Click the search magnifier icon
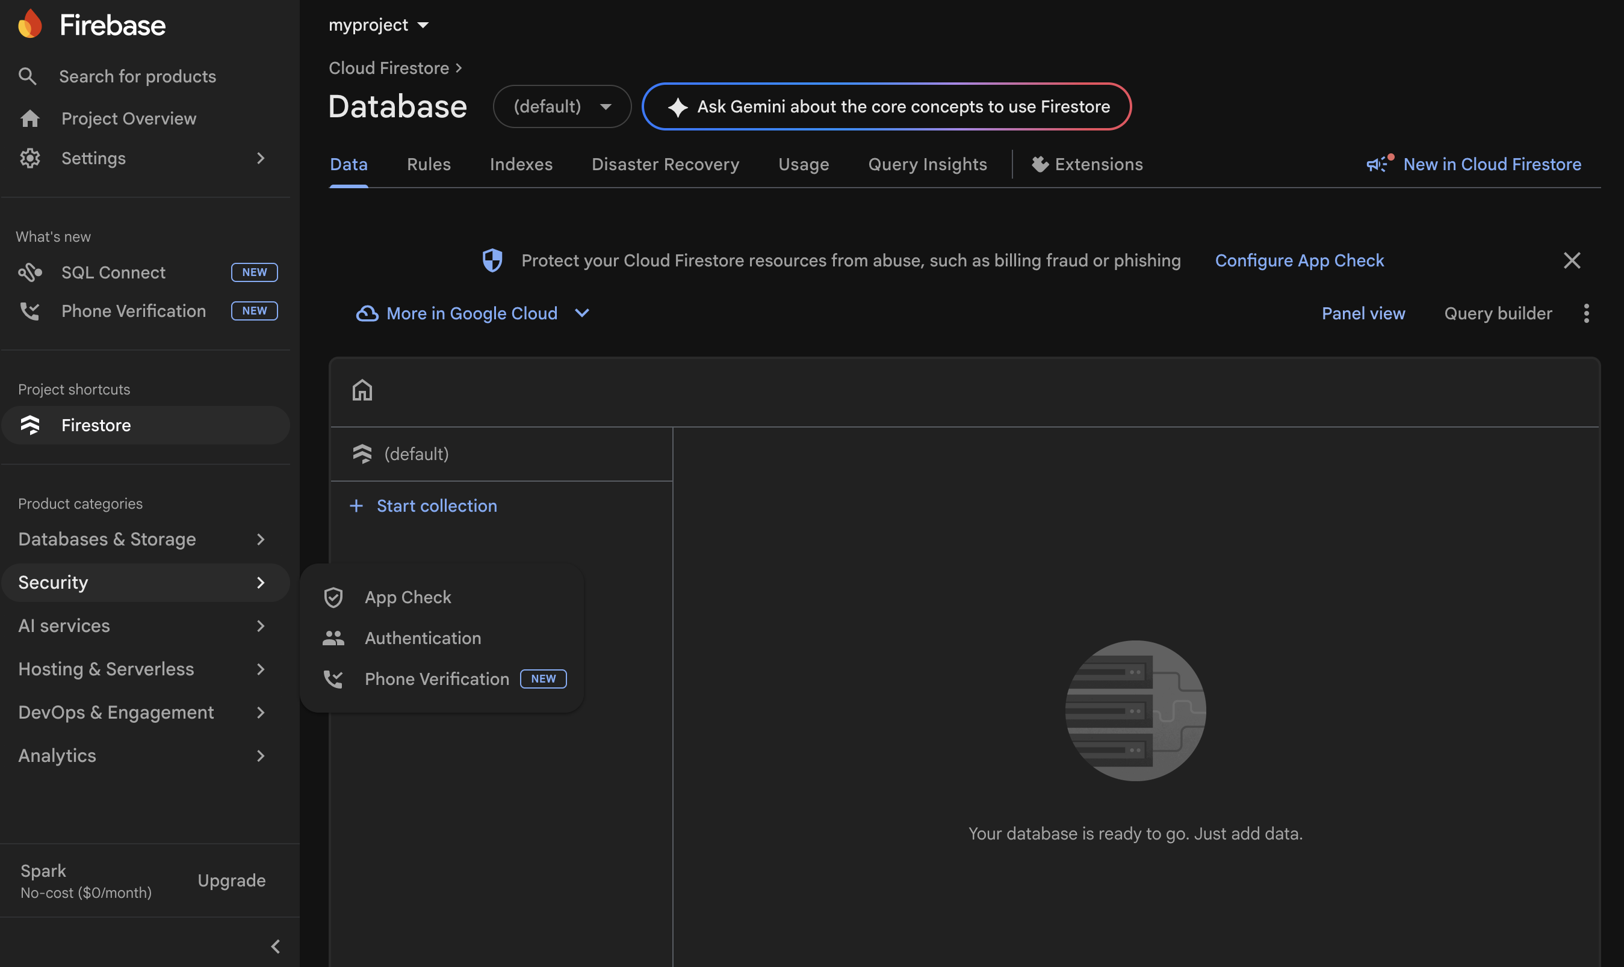 28,76
